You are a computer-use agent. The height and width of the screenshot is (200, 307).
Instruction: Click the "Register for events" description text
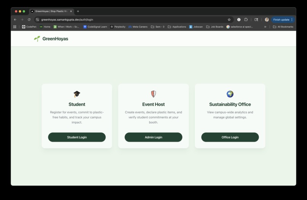point(77,117)
